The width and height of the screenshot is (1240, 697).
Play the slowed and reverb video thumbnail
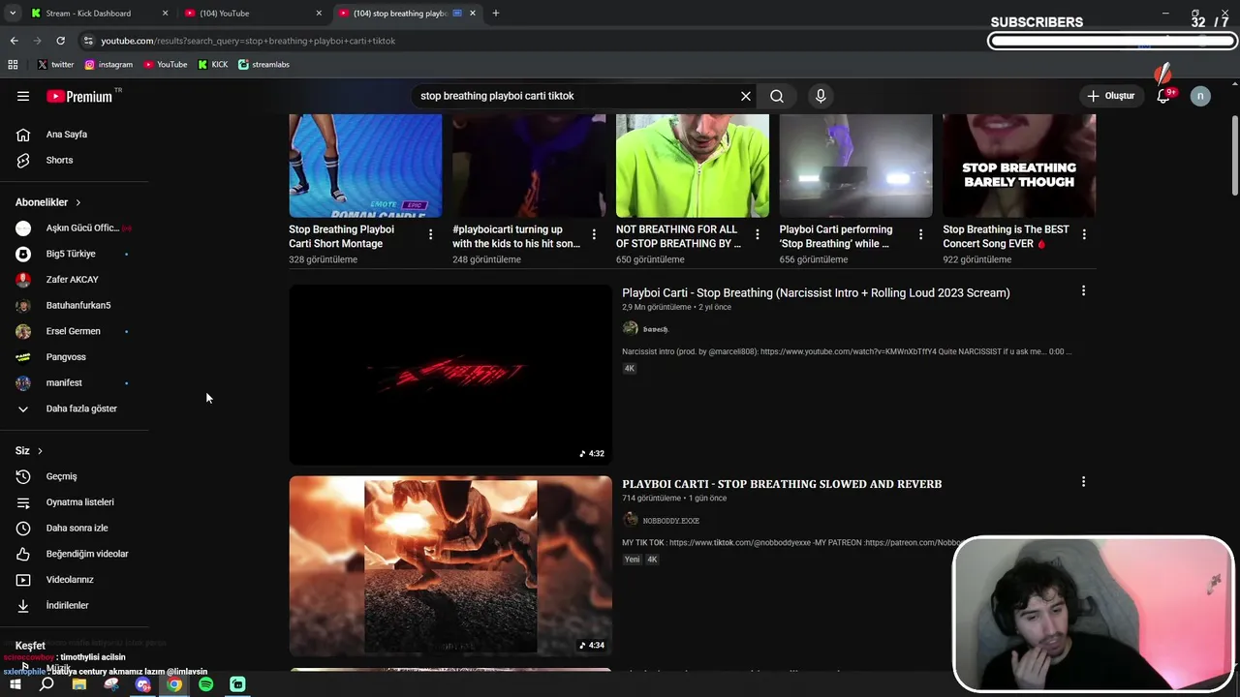[x=450, y=566]
